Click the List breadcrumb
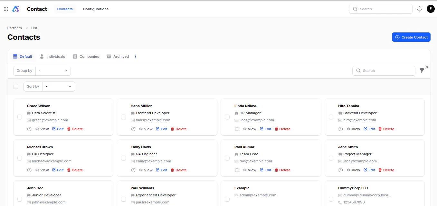The width and height of the screenshot is (437, 206). [x=34, y=28]
